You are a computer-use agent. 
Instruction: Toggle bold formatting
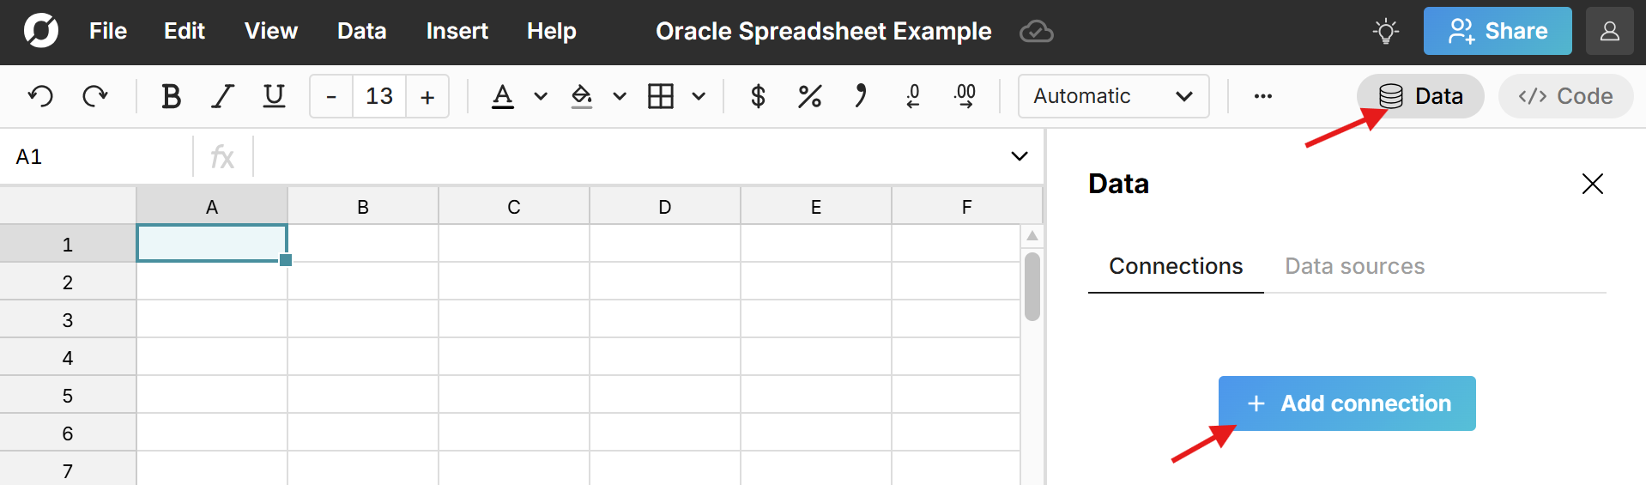[x=171, y=96]
